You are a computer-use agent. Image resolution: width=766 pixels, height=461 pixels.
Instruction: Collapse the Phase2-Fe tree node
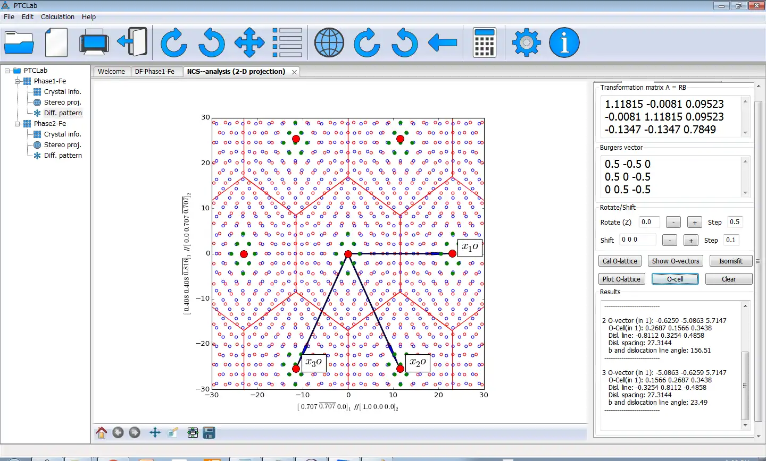tap(18, 124)
